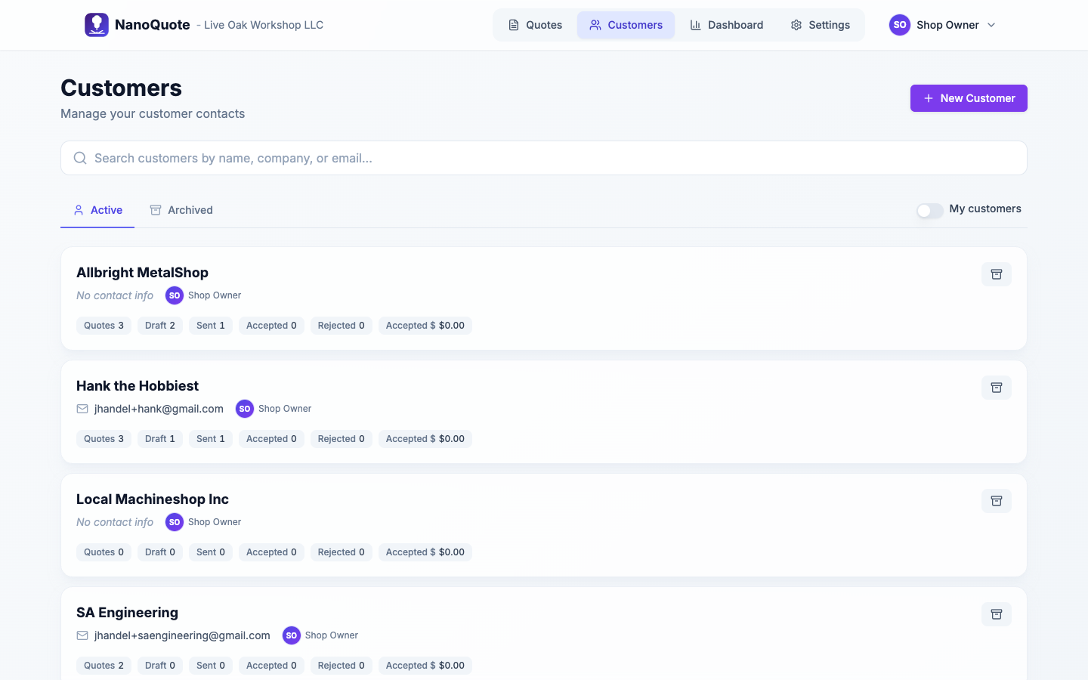Click SA Engineering's email address

pyautogui.click(x=181, y=635)
